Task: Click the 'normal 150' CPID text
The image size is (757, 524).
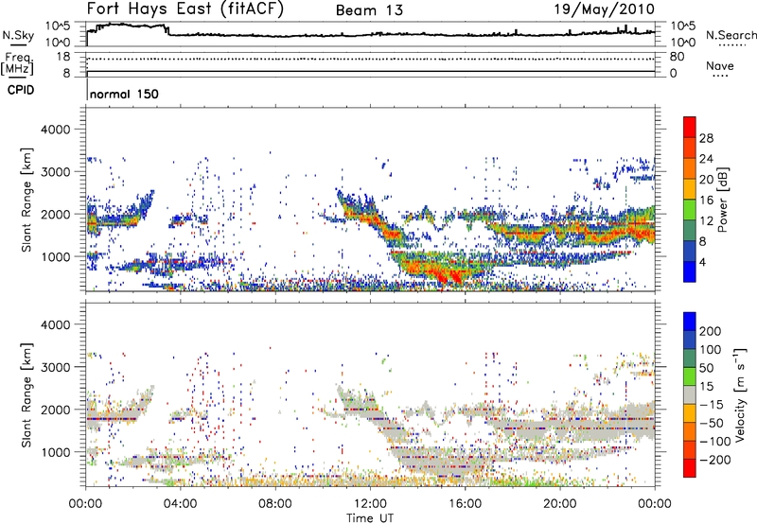Action: coord(124,94)
